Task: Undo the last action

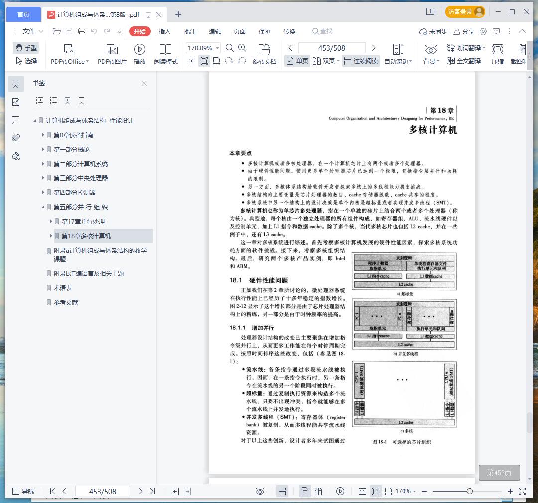Action: (x=94, y=31)
